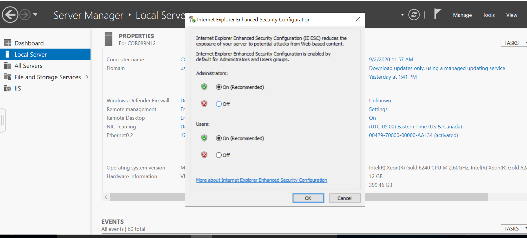Click the On link below Settings
This screenshot has height=238, width=527.
372,118
